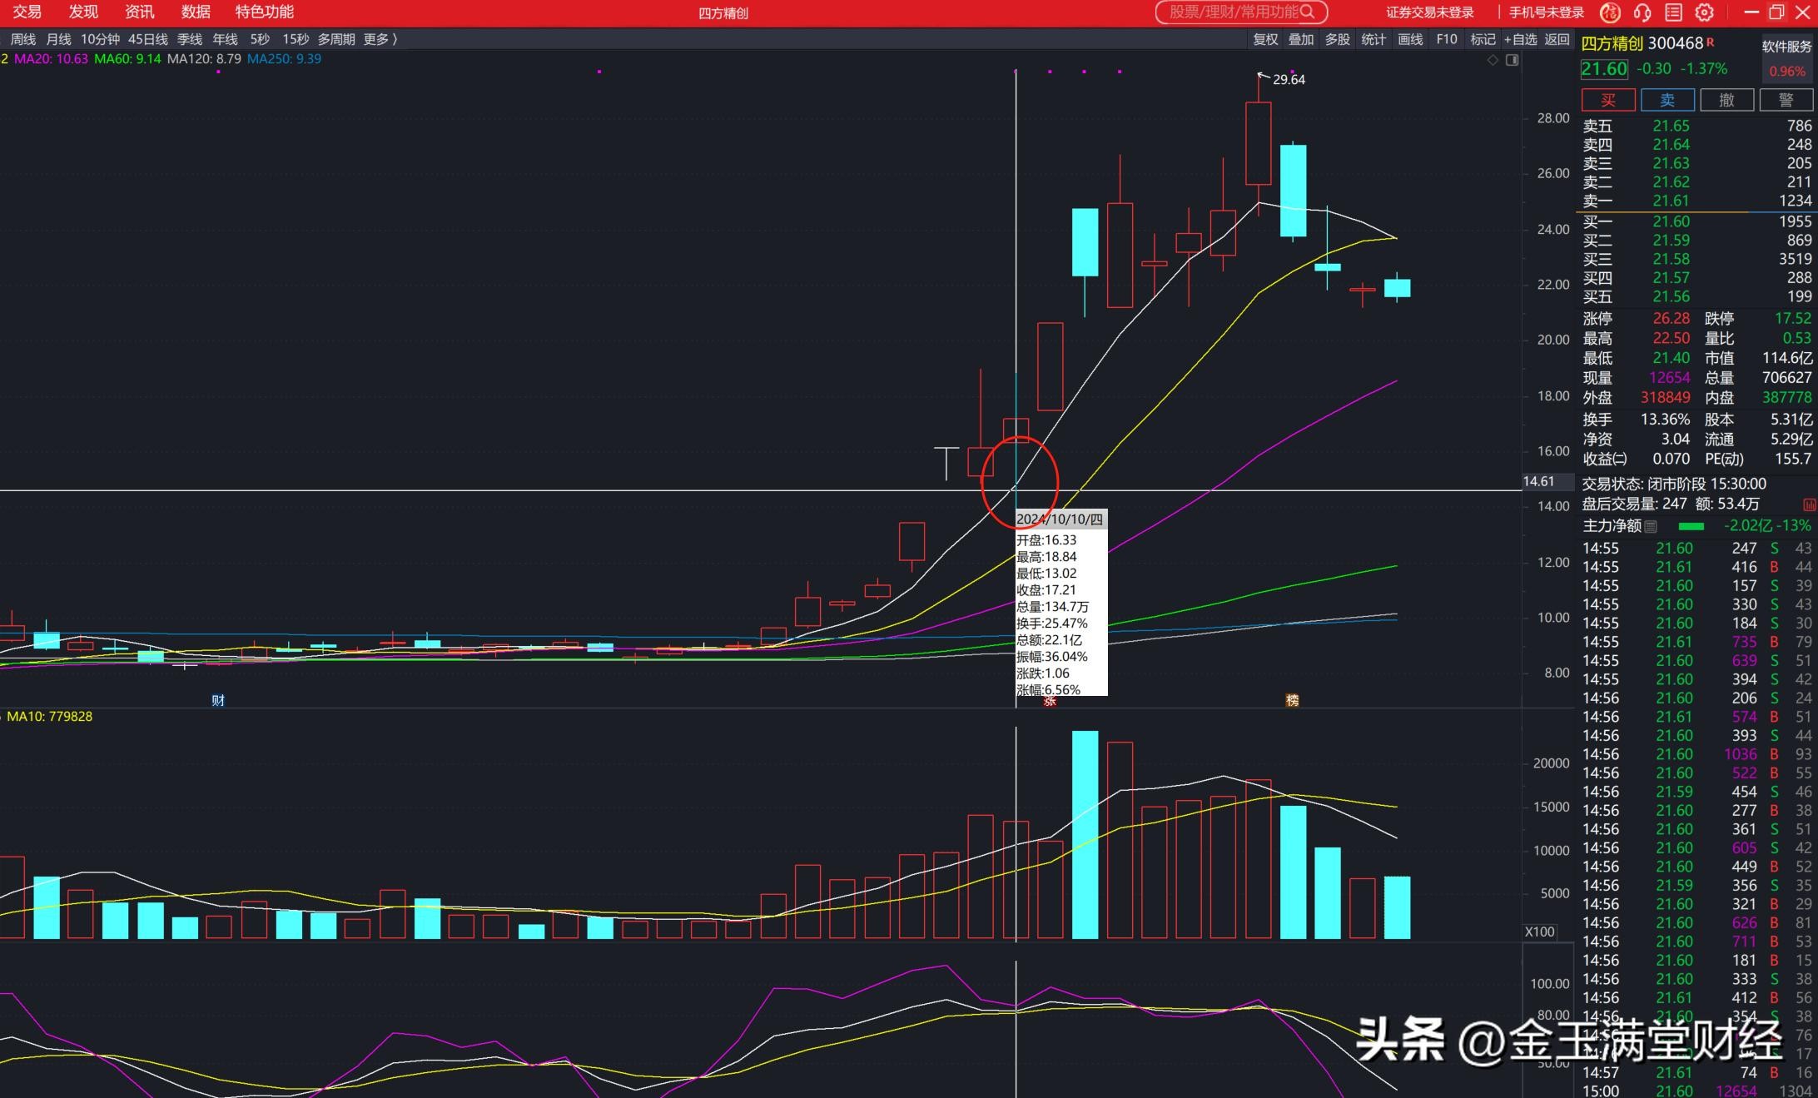Toggle 复权 price adjustment

1265,39
